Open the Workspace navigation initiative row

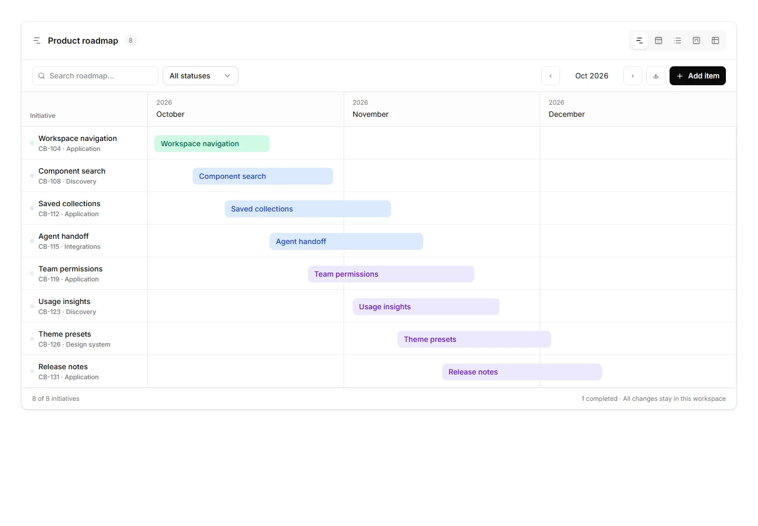[84, 143]
